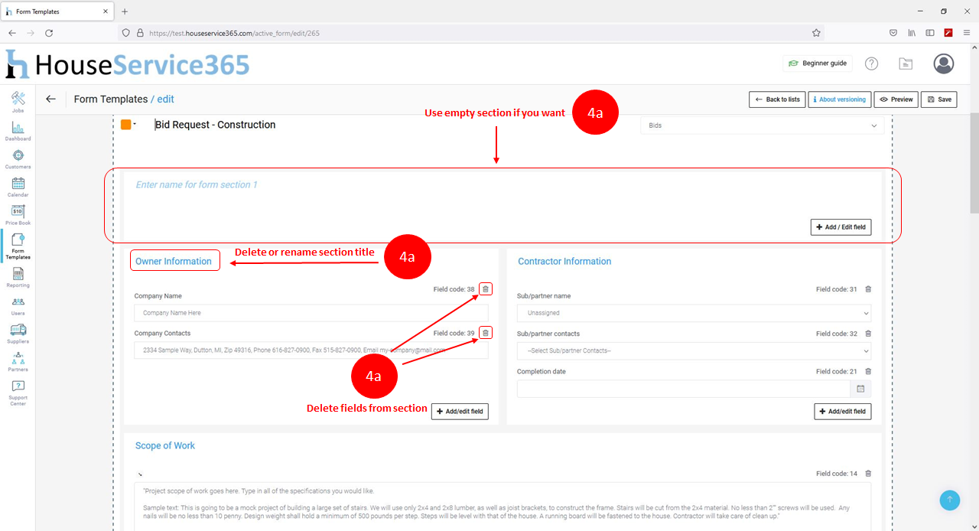Image resolution: width=979 pixels, height=531 pixels.
Task: Open Users in the sidebar
Action: point(18,306)
